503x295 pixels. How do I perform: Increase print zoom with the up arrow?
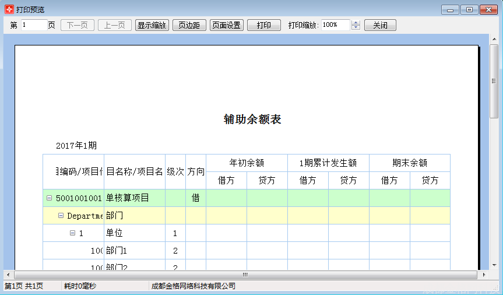point(356,23)
